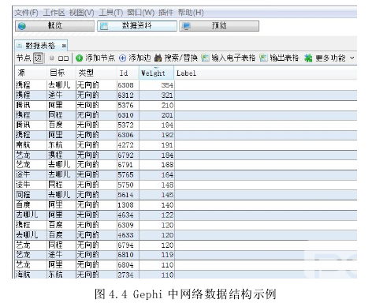The image size is (387, 303).
Task: Click the Export Table (输出表格) icon
Action: pyautogui.click(x=263, y=58)
